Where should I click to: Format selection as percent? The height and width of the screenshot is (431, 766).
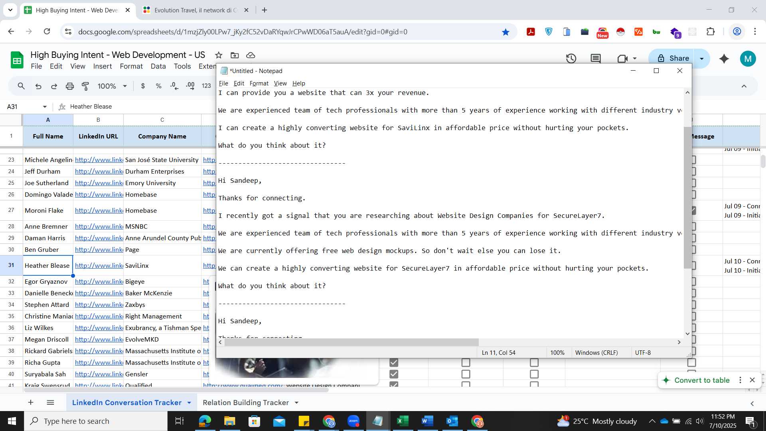(x=158, y=86)
